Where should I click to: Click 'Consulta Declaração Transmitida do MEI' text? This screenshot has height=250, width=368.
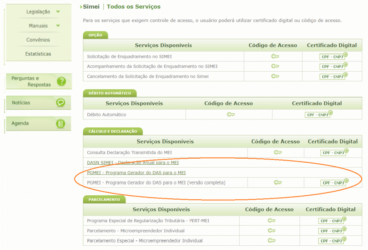click(129, 153)
